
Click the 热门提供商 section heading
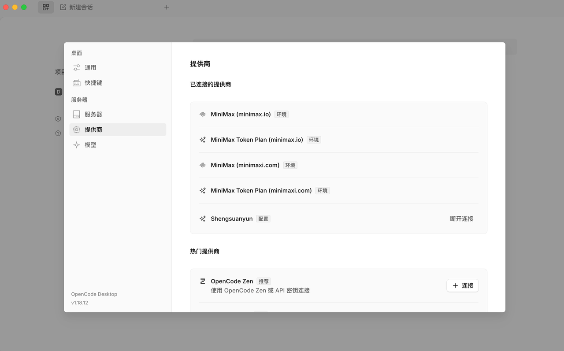[205, 251]
